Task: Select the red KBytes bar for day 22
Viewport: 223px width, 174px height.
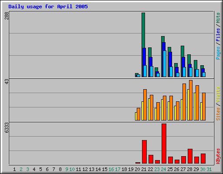Action: 151,159
